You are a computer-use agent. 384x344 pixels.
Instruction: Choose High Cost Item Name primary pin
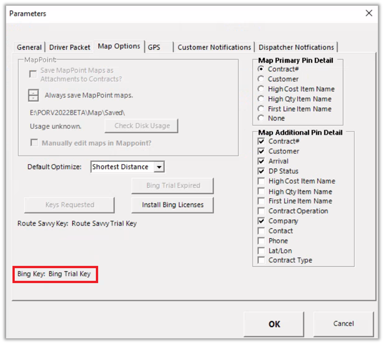pyautogui.click(x=261, y=89)
